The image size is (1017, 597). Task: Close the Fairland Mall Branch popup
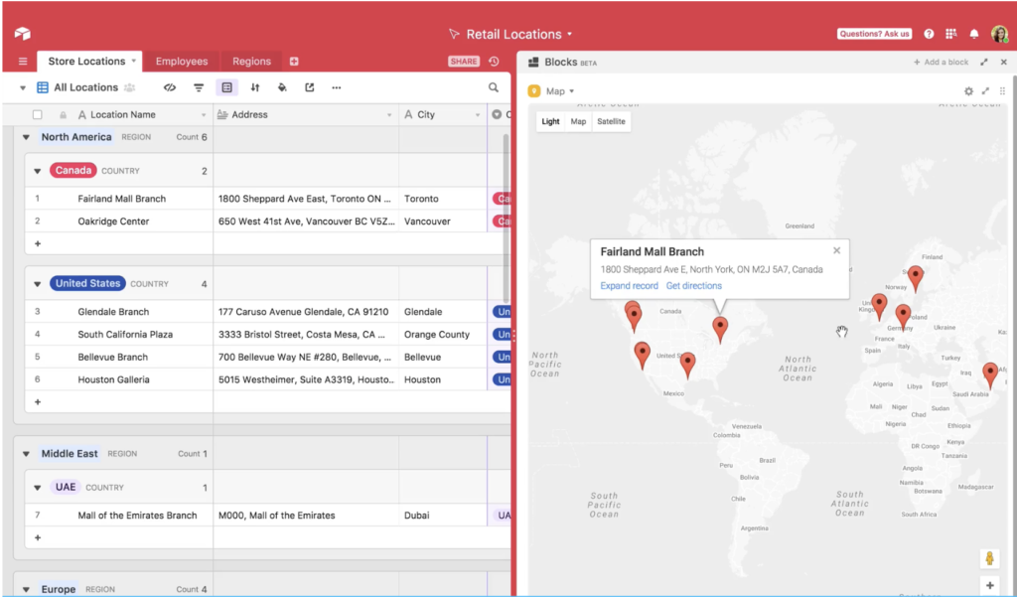(x=836, y=250)
